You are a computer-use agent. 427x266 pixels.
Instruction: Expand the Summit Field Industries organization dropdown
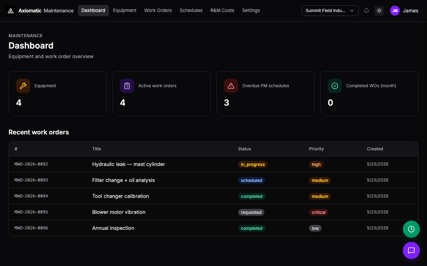[x=330, y=11]
